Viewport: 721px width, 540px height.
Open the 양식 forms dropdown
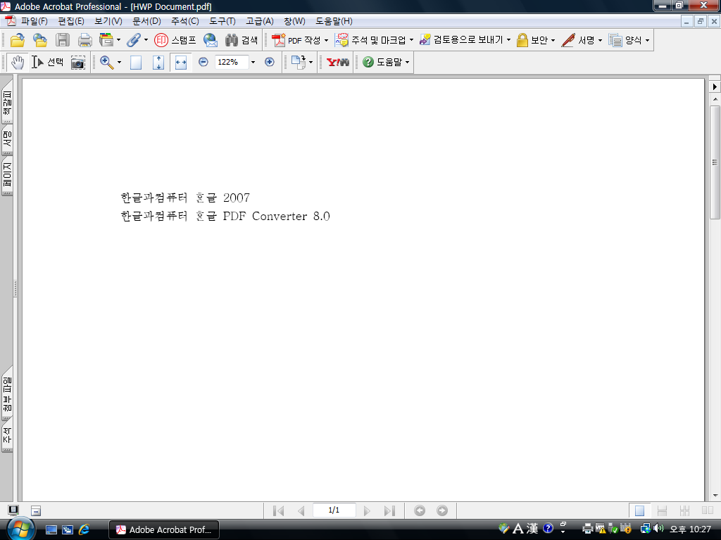point(629,40)
